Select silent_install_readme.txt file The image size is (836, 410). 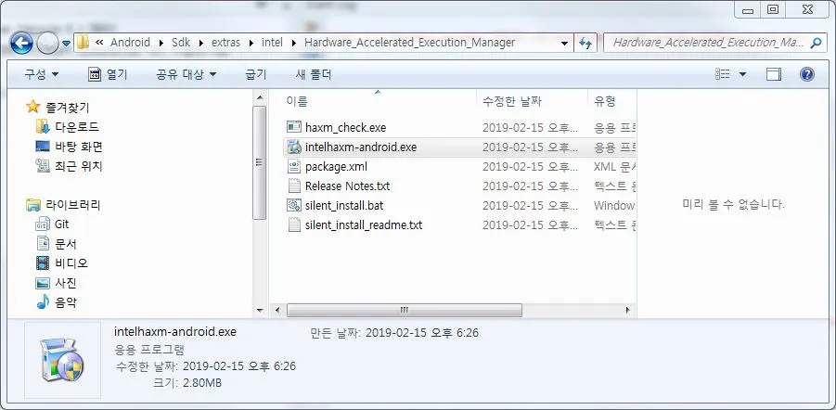pos(364,225)
